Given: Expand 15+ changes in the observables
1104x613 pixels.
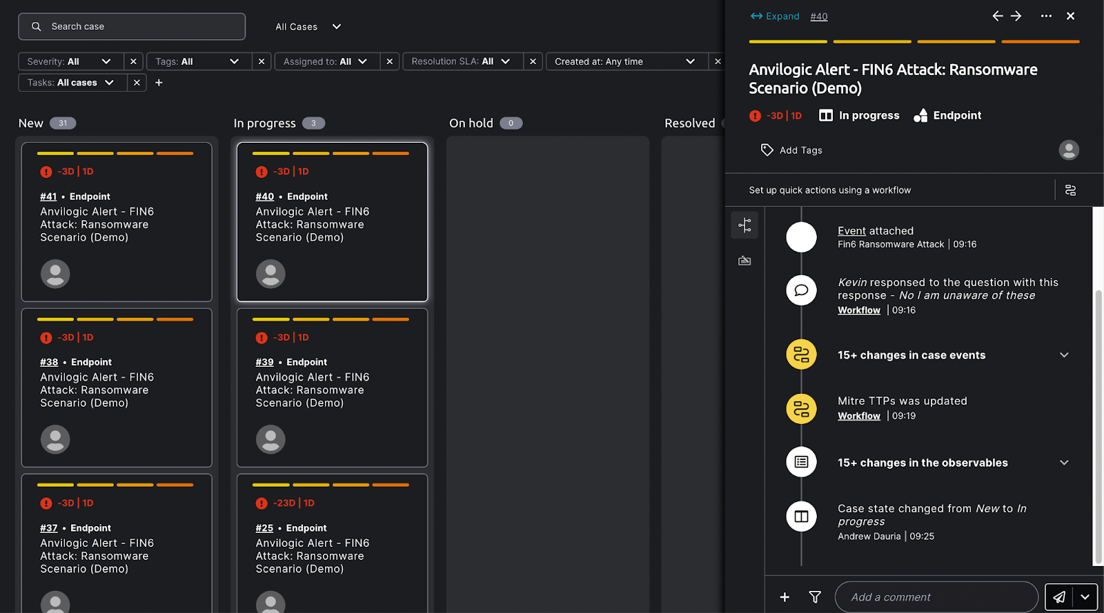Looking at the screenshot, I should [x=1064, y=463].
